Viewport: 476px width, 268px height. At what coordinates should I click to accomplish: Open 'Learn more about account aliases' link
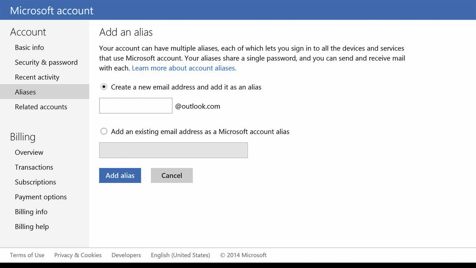pyautogui.click(x=184, y=68)
